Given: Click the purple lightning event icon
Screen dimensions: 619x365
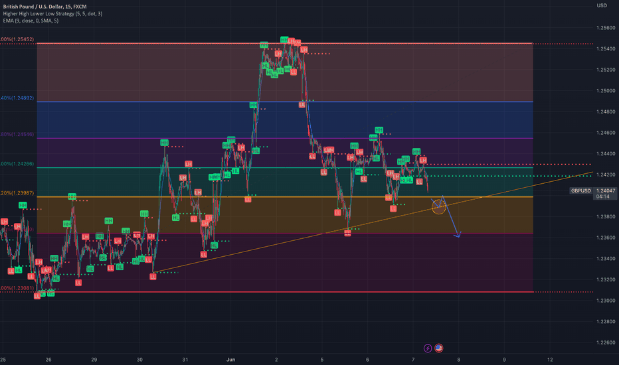Looking at the screenshot, I should pos(428,348).
